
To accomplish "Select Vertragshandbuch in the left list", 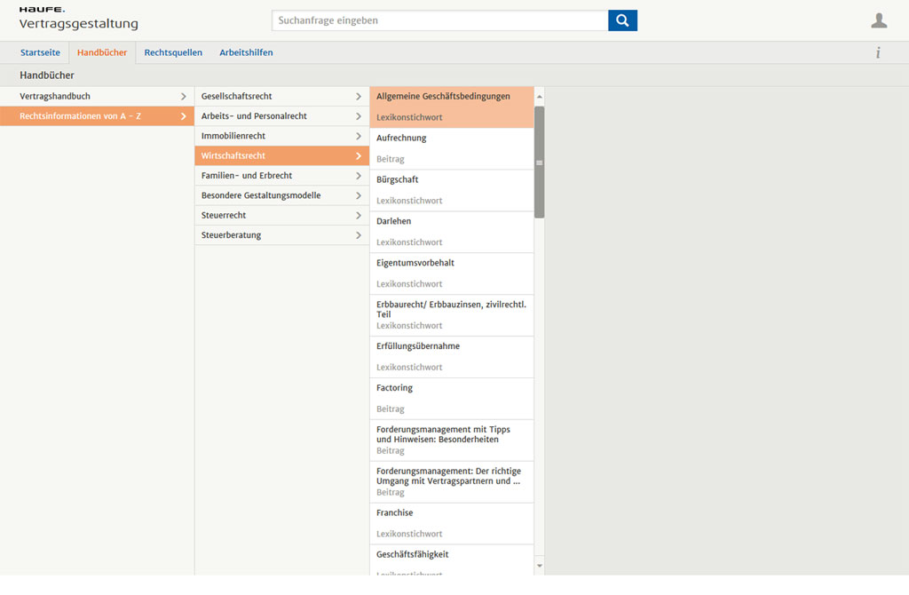I will (97, 96).
